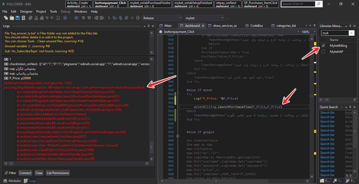Click the Search (Ctrl+F) input field
359x184 pixels.
298,4
